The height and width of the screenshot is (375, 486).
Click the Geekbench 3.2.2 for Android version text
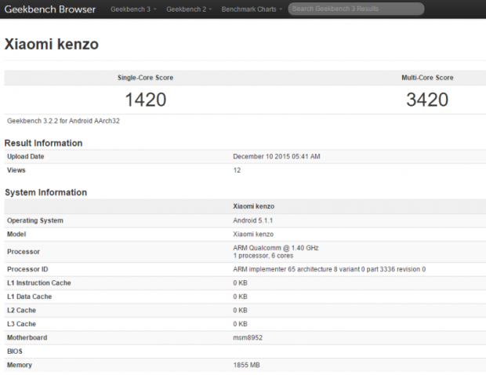(x=63, y=122)
